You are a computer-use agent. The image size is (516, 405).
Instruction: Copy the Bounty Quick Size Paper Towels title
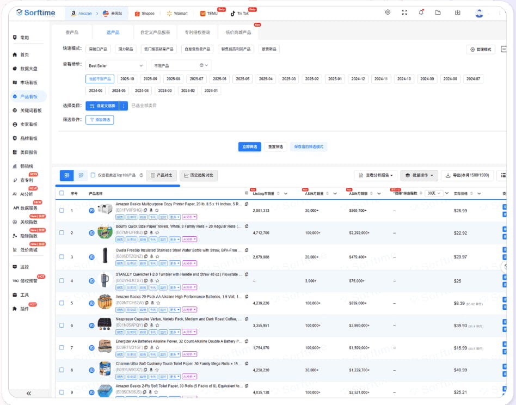click(x=247, y=226)
